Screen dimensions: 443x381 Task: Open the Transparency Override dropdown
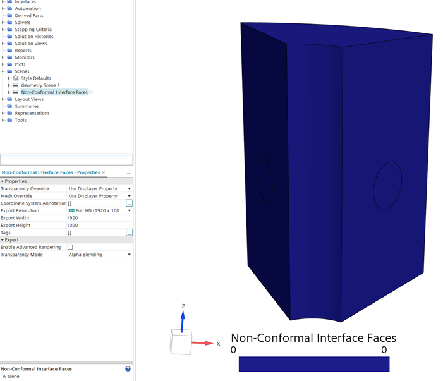point(129,188)
